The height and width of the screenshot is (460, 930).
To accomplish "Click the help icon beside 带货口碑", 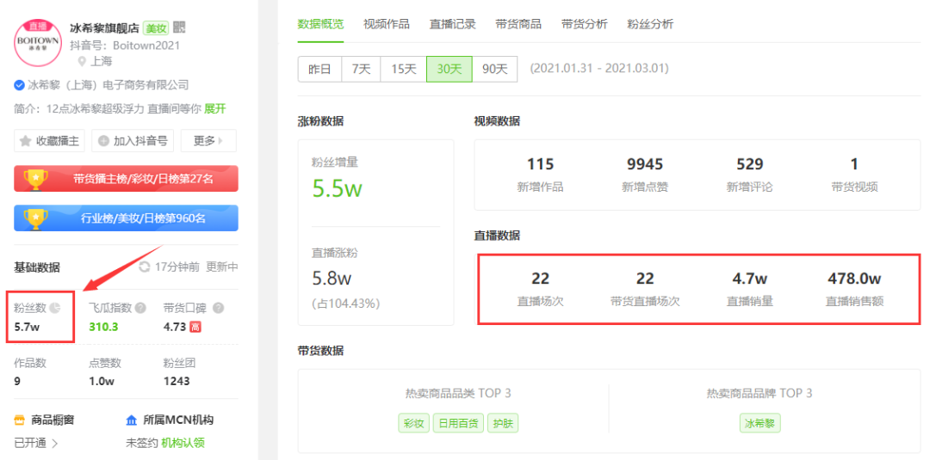I will pos(218,308).
